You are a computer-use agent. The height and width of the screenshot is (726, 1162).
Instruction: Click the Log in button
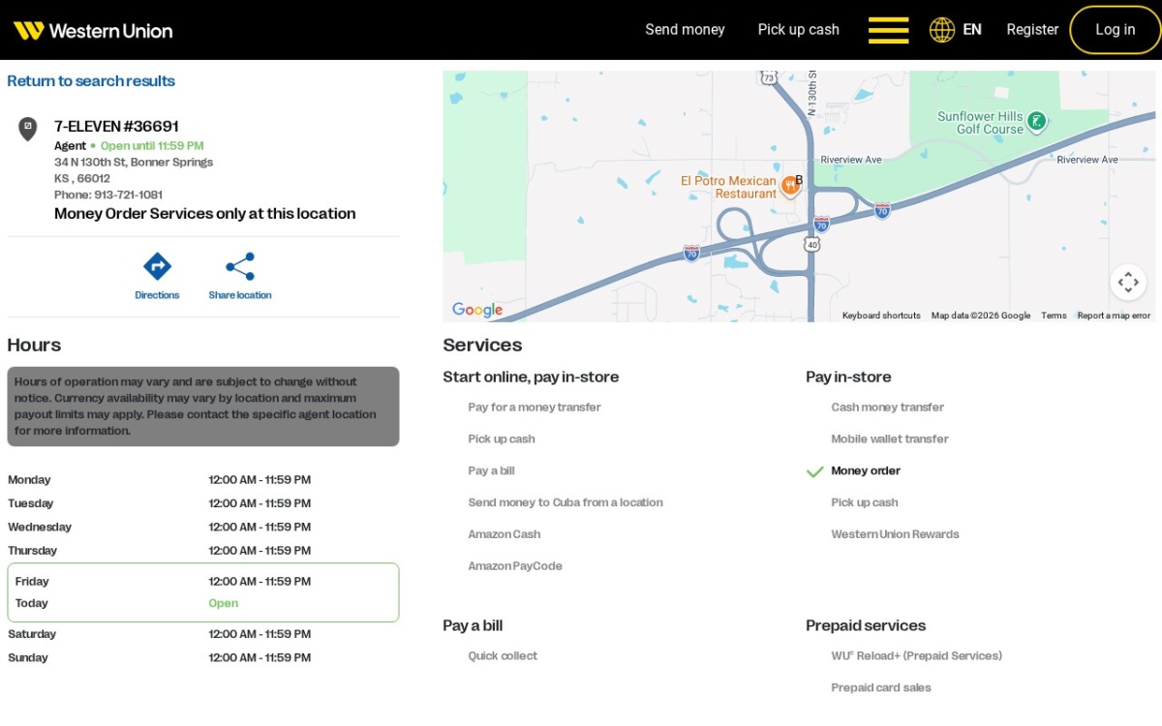(x=1115, y=30)
